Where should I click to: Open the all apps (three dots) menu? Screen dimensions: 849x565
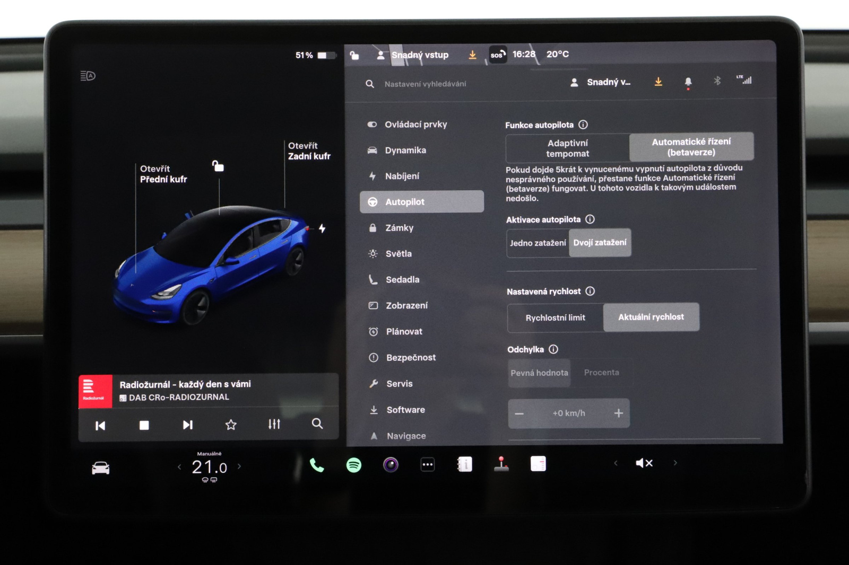point(428,465)
